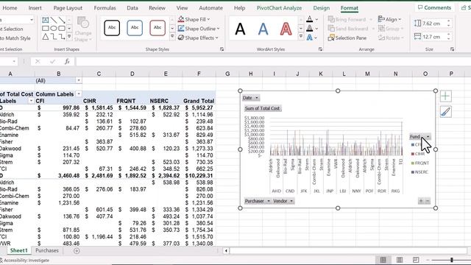Screen dimensions: 471x265
Task: Open the Shape Outline menu
Action: pyautogui.click(x=199, y=29)
